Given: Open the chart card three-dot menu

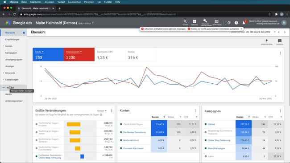Looking at the screenshot, I should click(x=280, y=53).
